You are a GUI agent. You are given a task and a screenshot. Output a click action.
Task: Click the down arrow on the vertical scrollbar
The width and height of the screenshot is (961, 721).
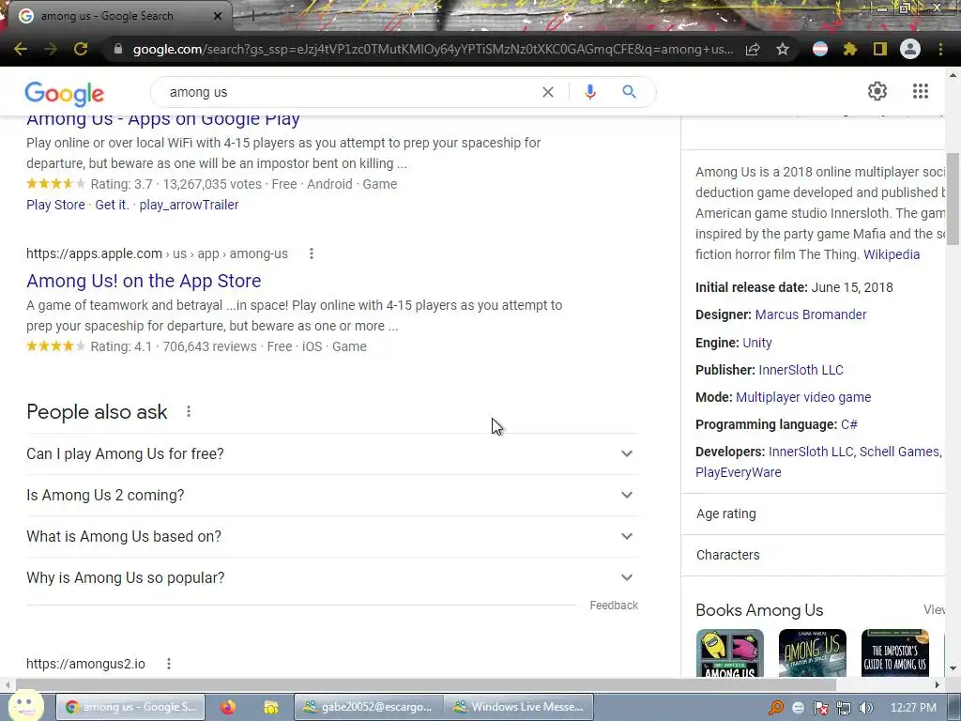point(953,668)
